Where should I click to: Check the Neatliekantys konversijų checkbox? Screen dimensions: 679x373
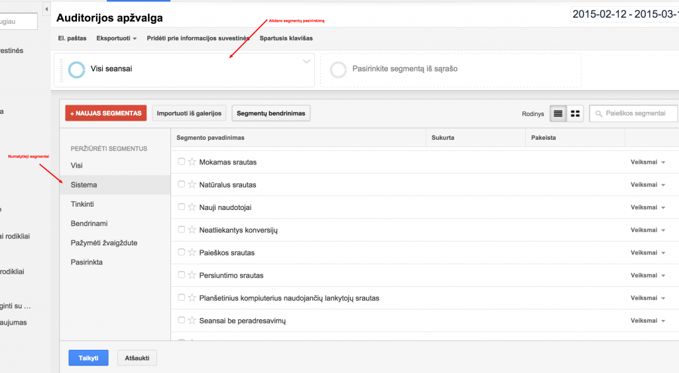[182, 229]
